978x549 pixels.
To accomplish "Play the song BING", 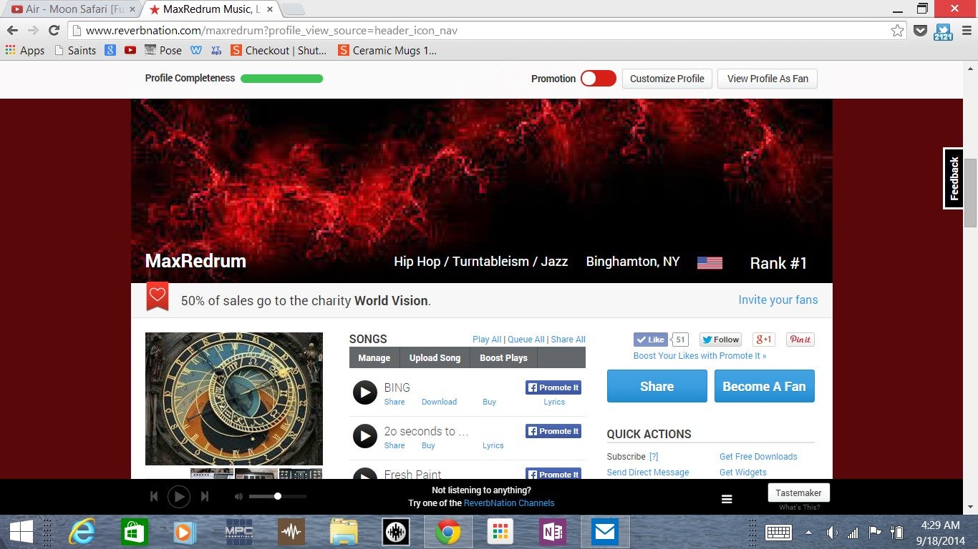I will [365, 392].
